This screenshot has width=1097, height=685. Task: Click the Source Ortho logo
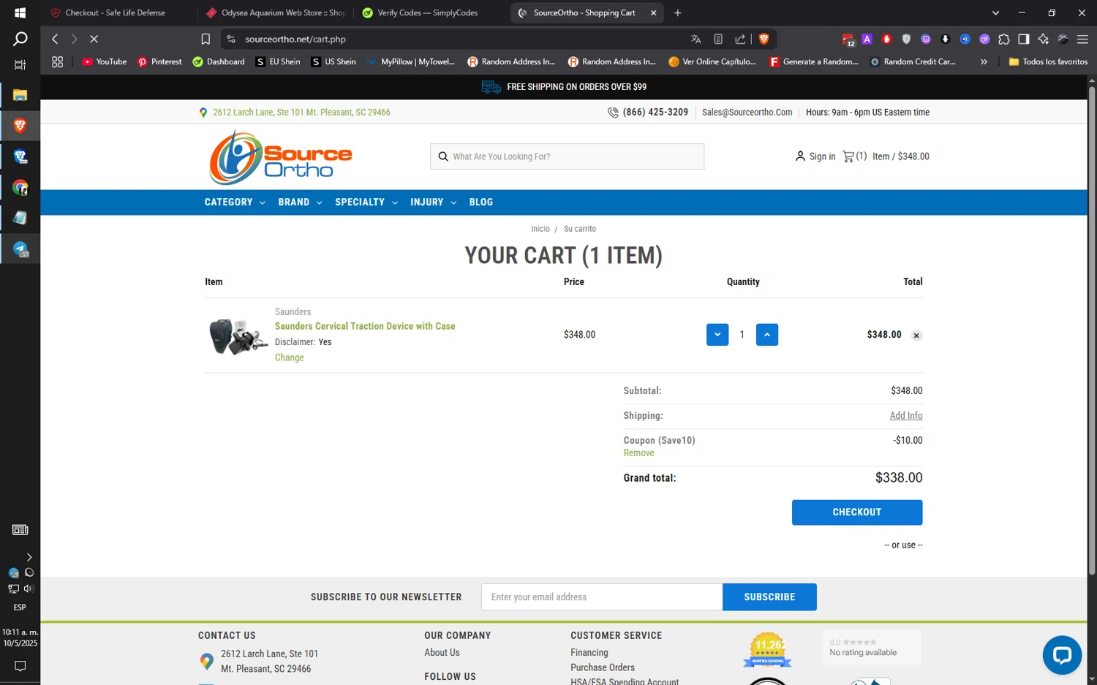pos(281,157)
